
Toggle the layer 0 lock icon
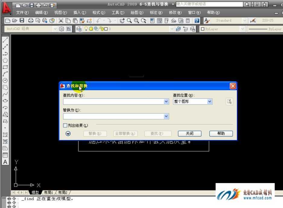tap(102, 29)
